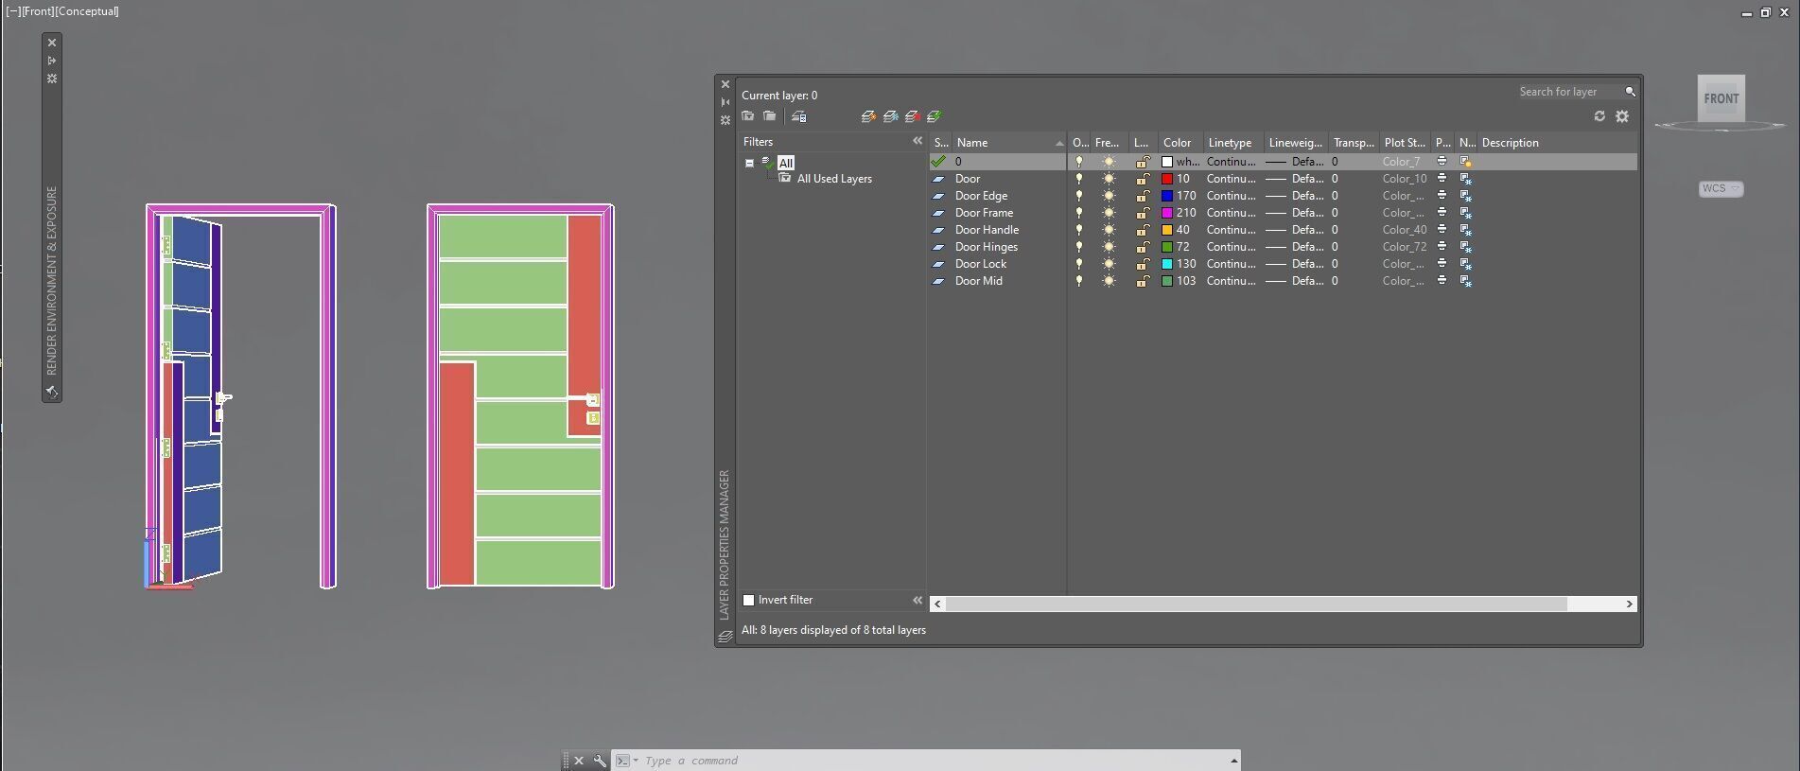The image size is (1800, 771).
Task: Expand command history arrow on command line
Action: 1233,761
